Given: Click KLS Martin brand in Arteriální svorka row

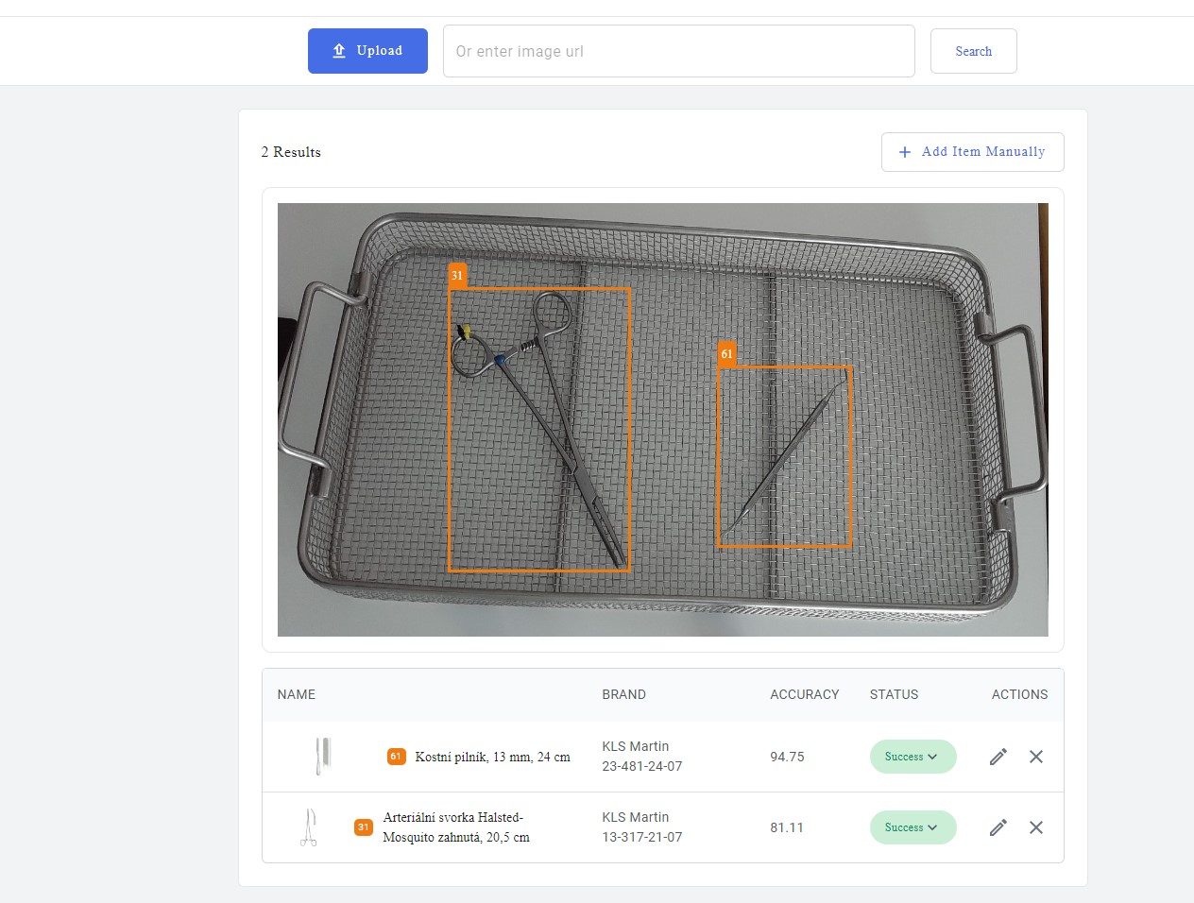Looking at the screenshot, I should tap(636, 817).
